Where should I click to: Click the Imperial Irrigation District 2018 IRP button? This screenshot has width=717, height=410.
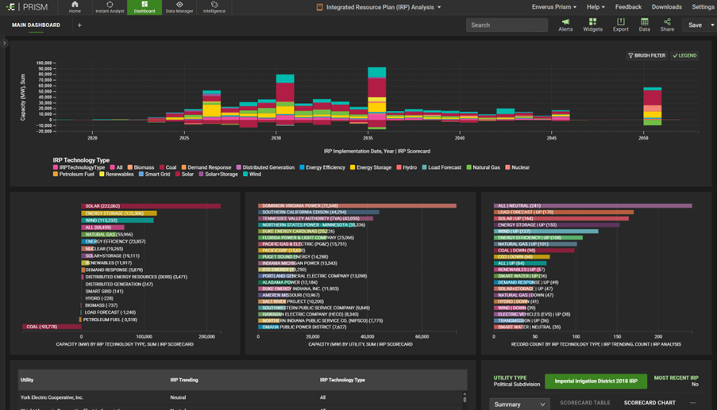596,381
